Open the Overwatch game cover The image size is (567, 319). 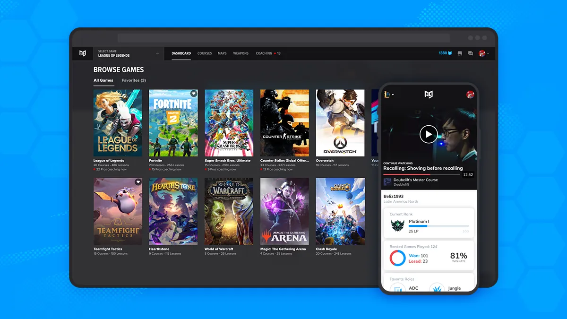coord(340,123)
